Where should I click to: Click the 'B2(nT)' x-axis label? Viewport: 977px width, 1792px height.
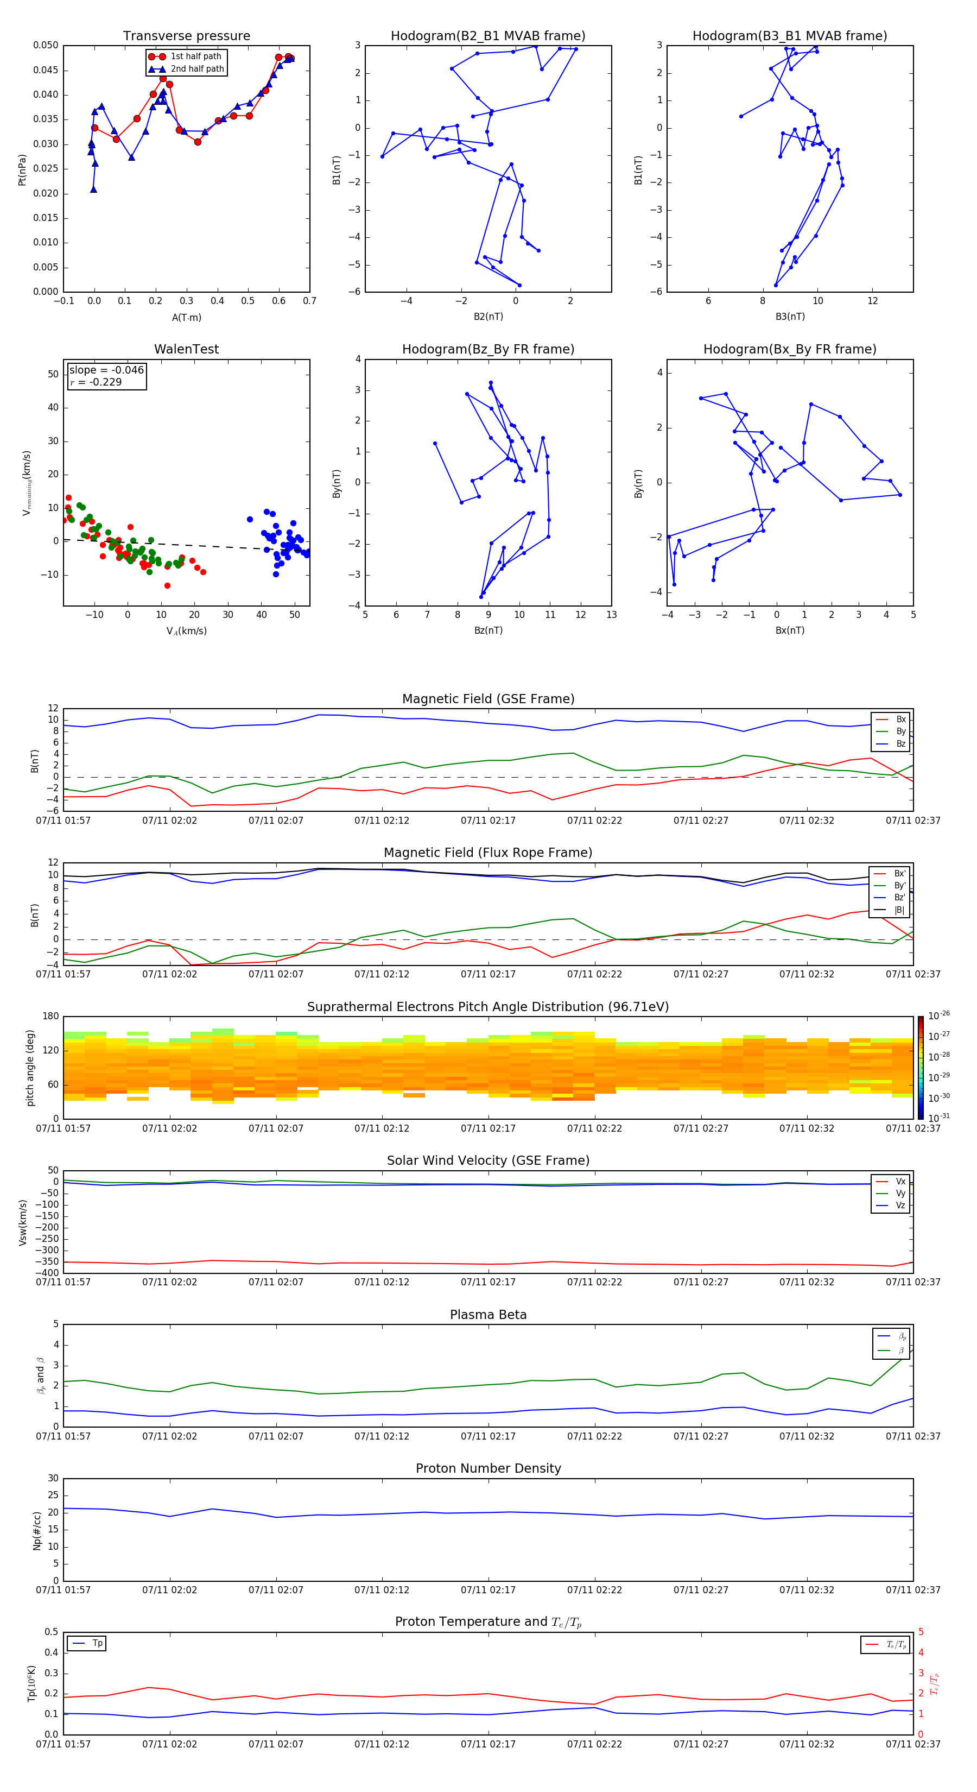488,317
